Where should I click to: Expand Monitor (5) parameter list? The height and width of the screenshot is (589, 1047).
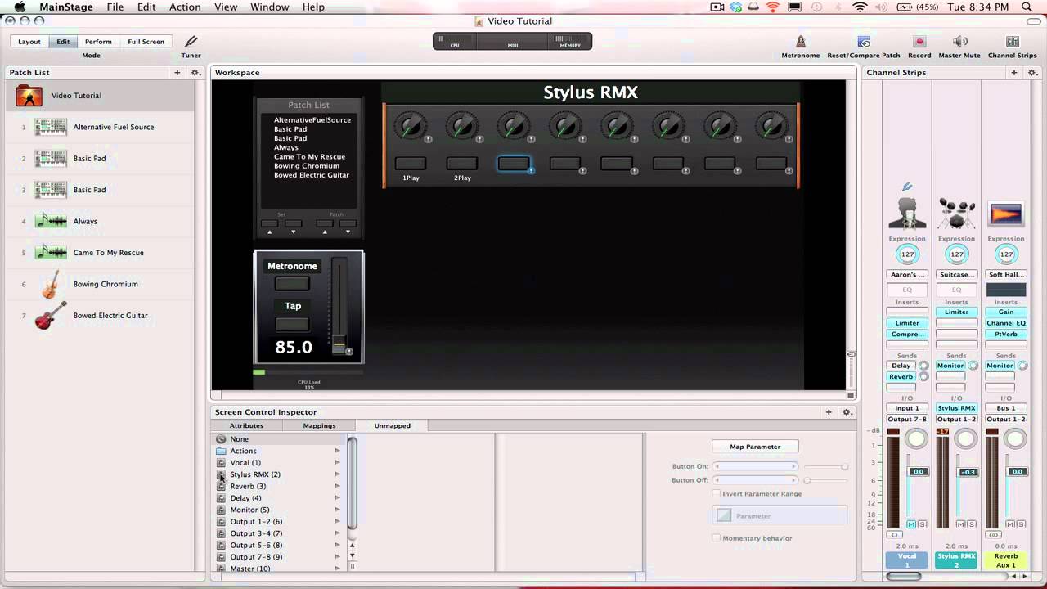[x=337, y=510]
